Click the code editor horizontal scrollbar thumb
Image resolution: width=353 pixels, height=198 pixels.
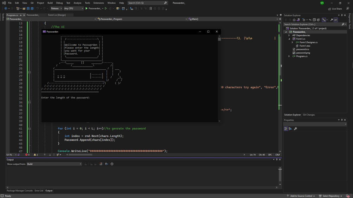(80, 155)
